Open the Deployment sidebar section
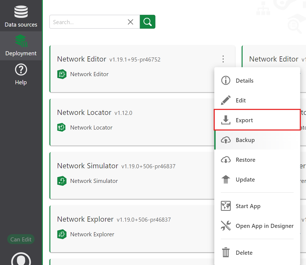This screenshot has height=265, width=306. (x=21, y=46)
